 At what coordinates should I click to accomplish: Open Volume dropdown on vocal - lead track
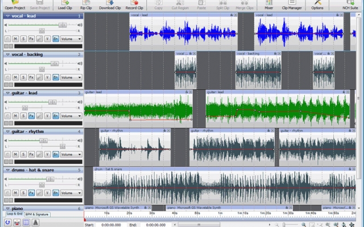[71, 39]
